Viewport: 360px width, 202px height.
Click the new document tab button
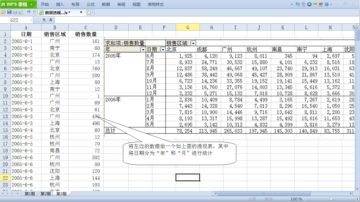[x=89, y=12]
